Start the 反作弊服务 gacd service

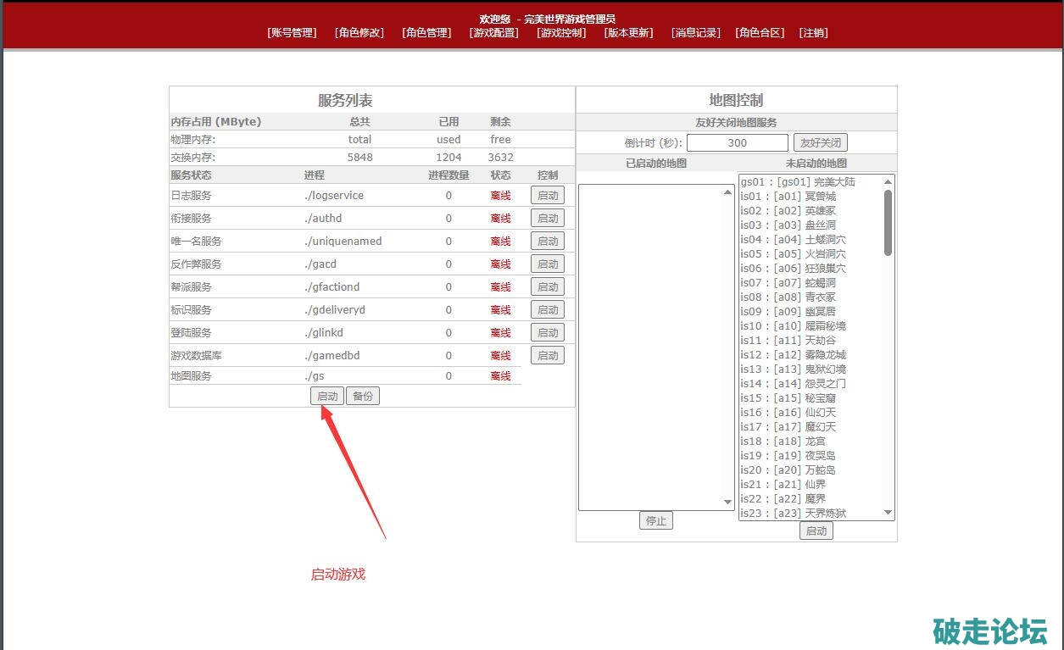click(x=547, y=264)
